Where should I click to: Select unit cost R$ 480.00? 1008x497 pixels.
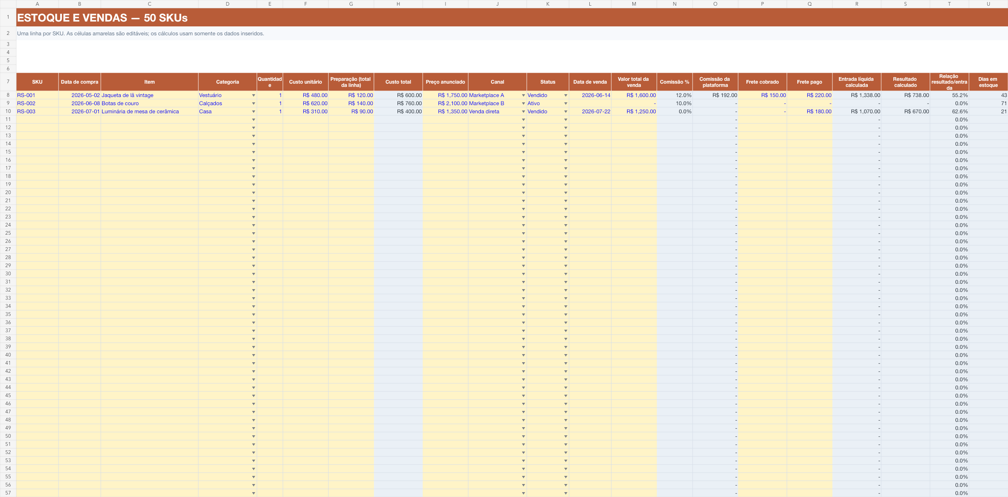(306, 95)
